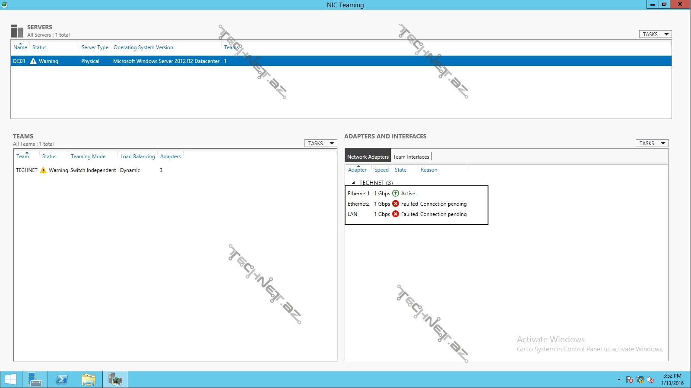Click the red Faulted icon for LAN
The height and width of the screenshot is (388, 691).
tap(396, 214)
